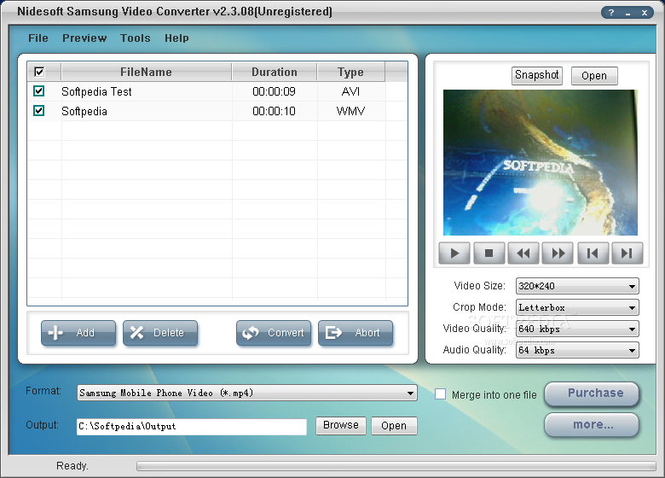Click the Duration column header
The image size is (665, 478).
[275, 72]
